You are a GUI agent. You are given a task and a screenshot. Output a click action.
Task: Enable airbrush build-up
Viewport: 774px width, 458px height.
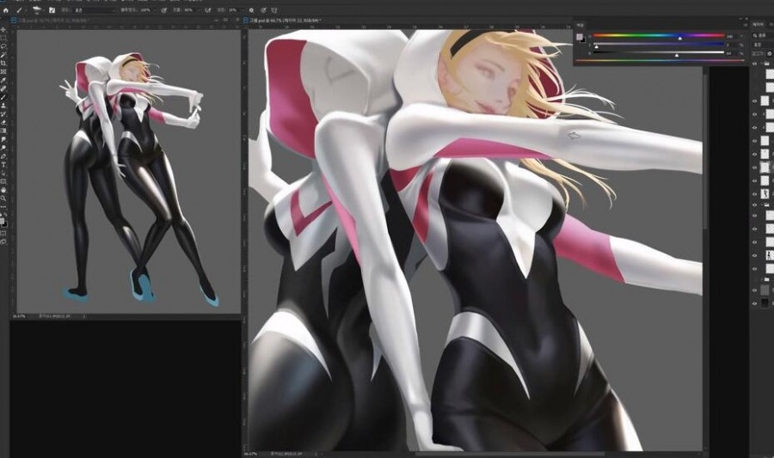click(x=208, y=10)
